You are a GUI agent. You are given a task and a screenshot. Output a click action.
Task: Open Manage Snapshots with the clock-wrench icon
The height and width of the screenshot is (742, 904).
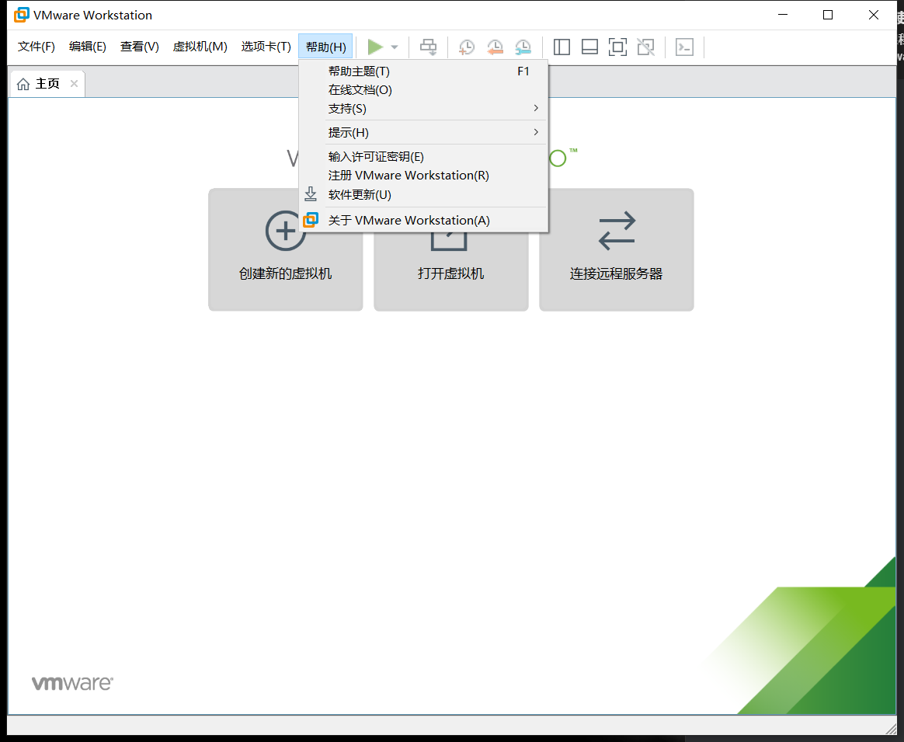coord(523,47)
